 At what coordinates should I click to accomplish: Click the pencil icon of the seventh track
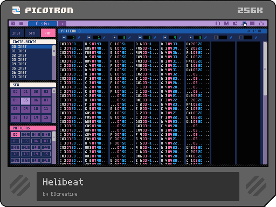pos(231,38)
